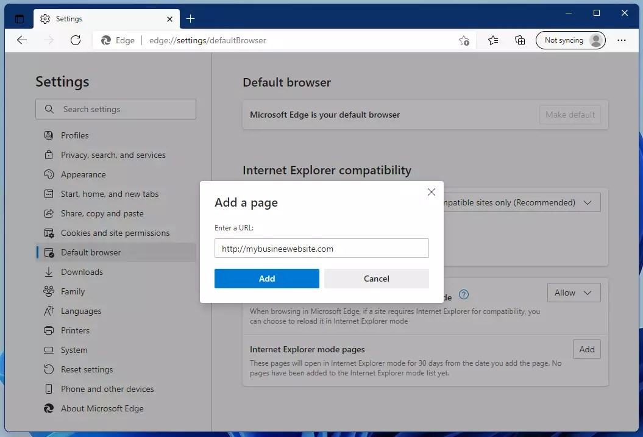This screenshot has height=437, width=643.
Task: Click the Phone device icon
Action: 49,389
